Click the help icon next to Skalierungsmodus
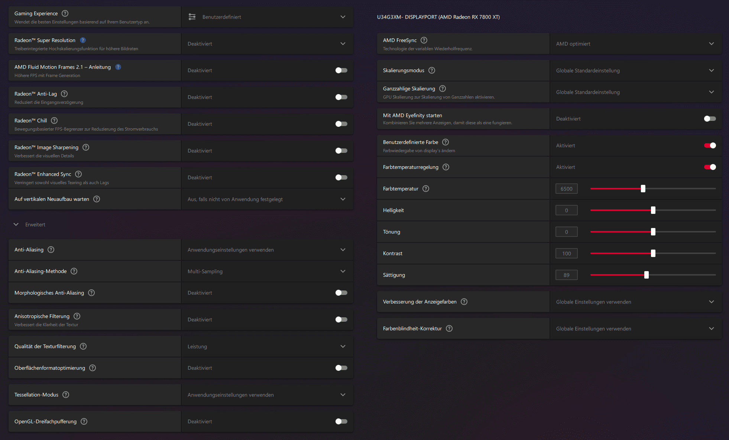This screenshot has height=440, width=729. click(432, 70)
